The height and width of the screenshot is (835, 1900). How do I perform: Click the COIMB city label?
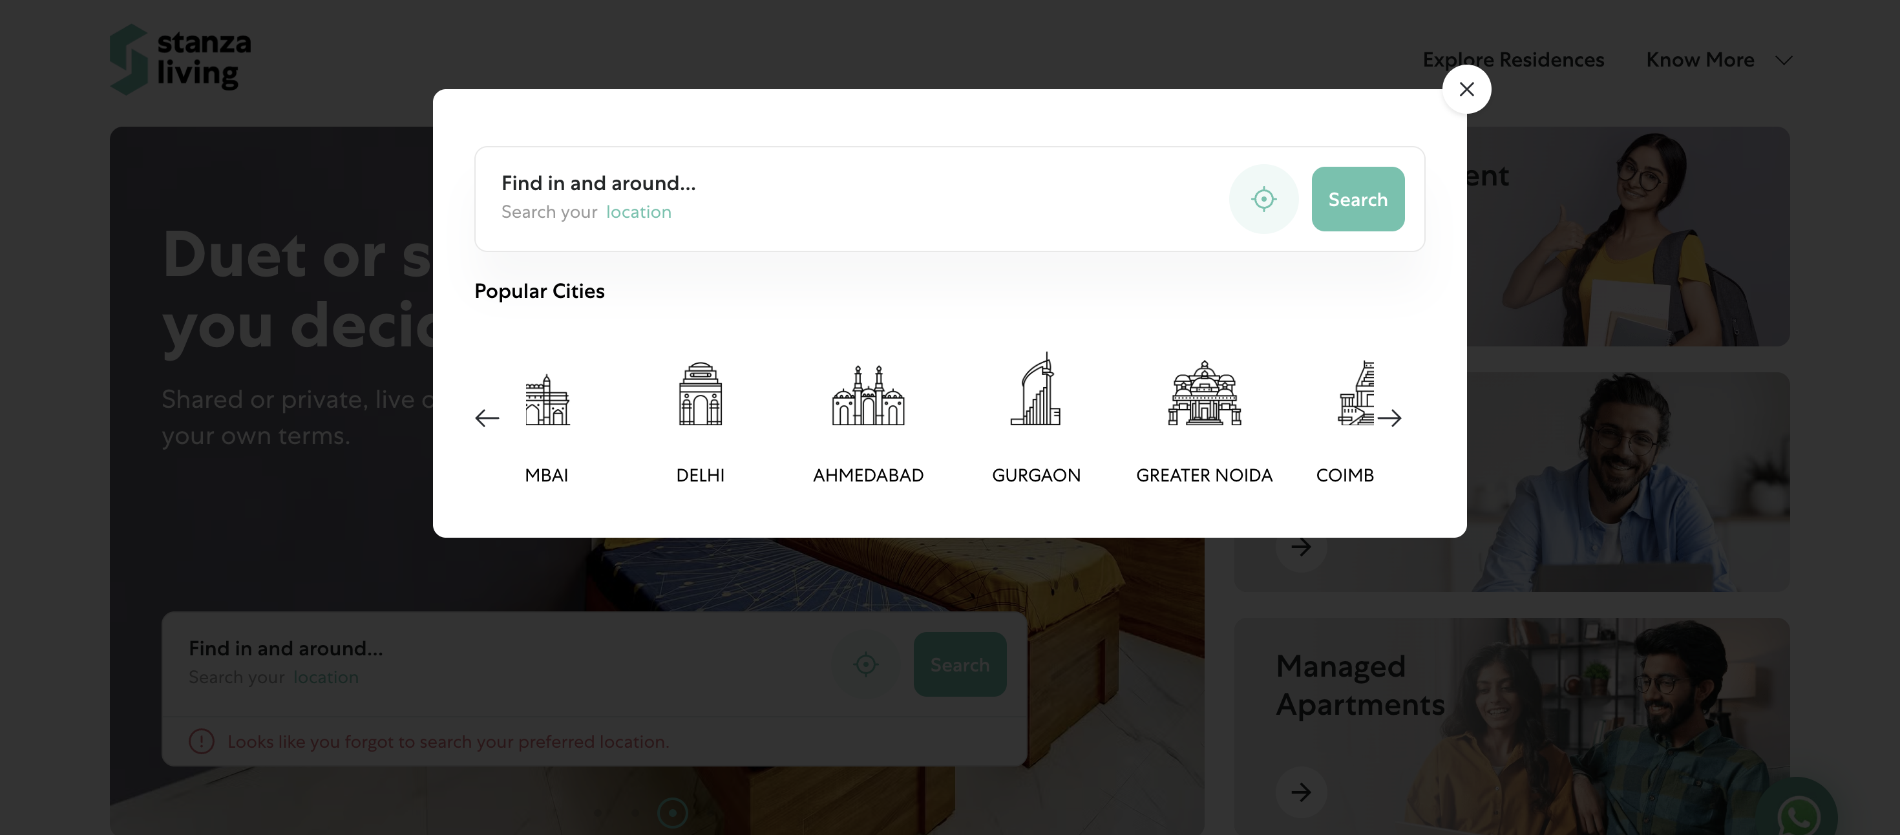pos(1345,475)
